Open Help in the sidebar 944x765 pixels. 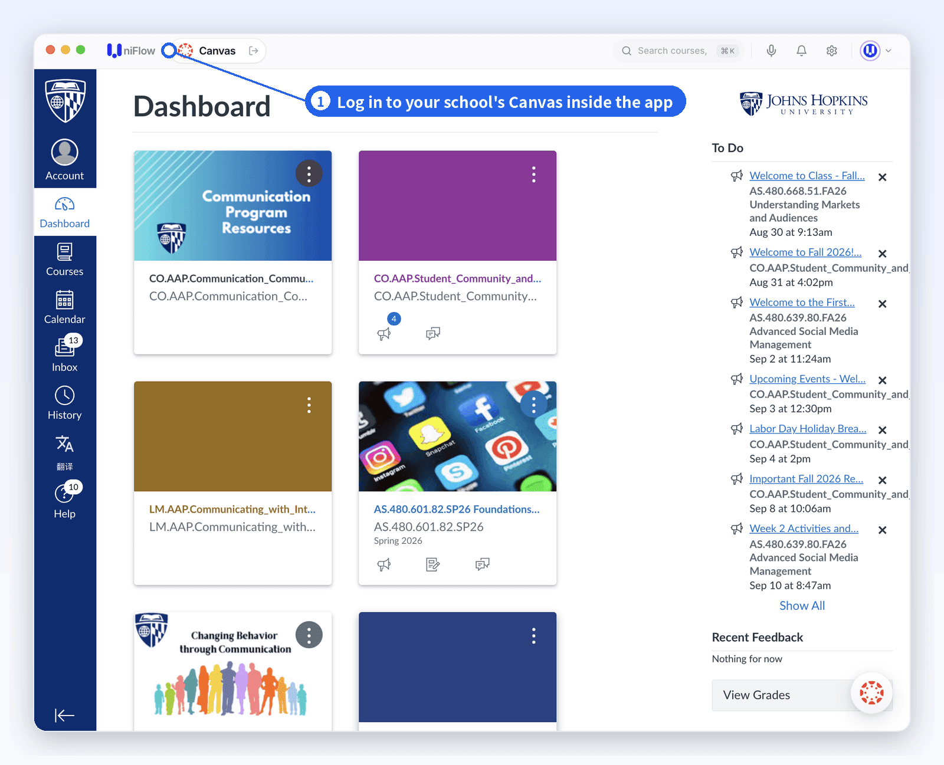click(x=65, y=501)
